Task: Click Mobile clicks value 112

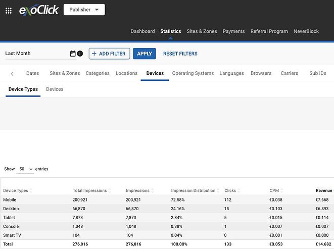Action: point(228,200)
